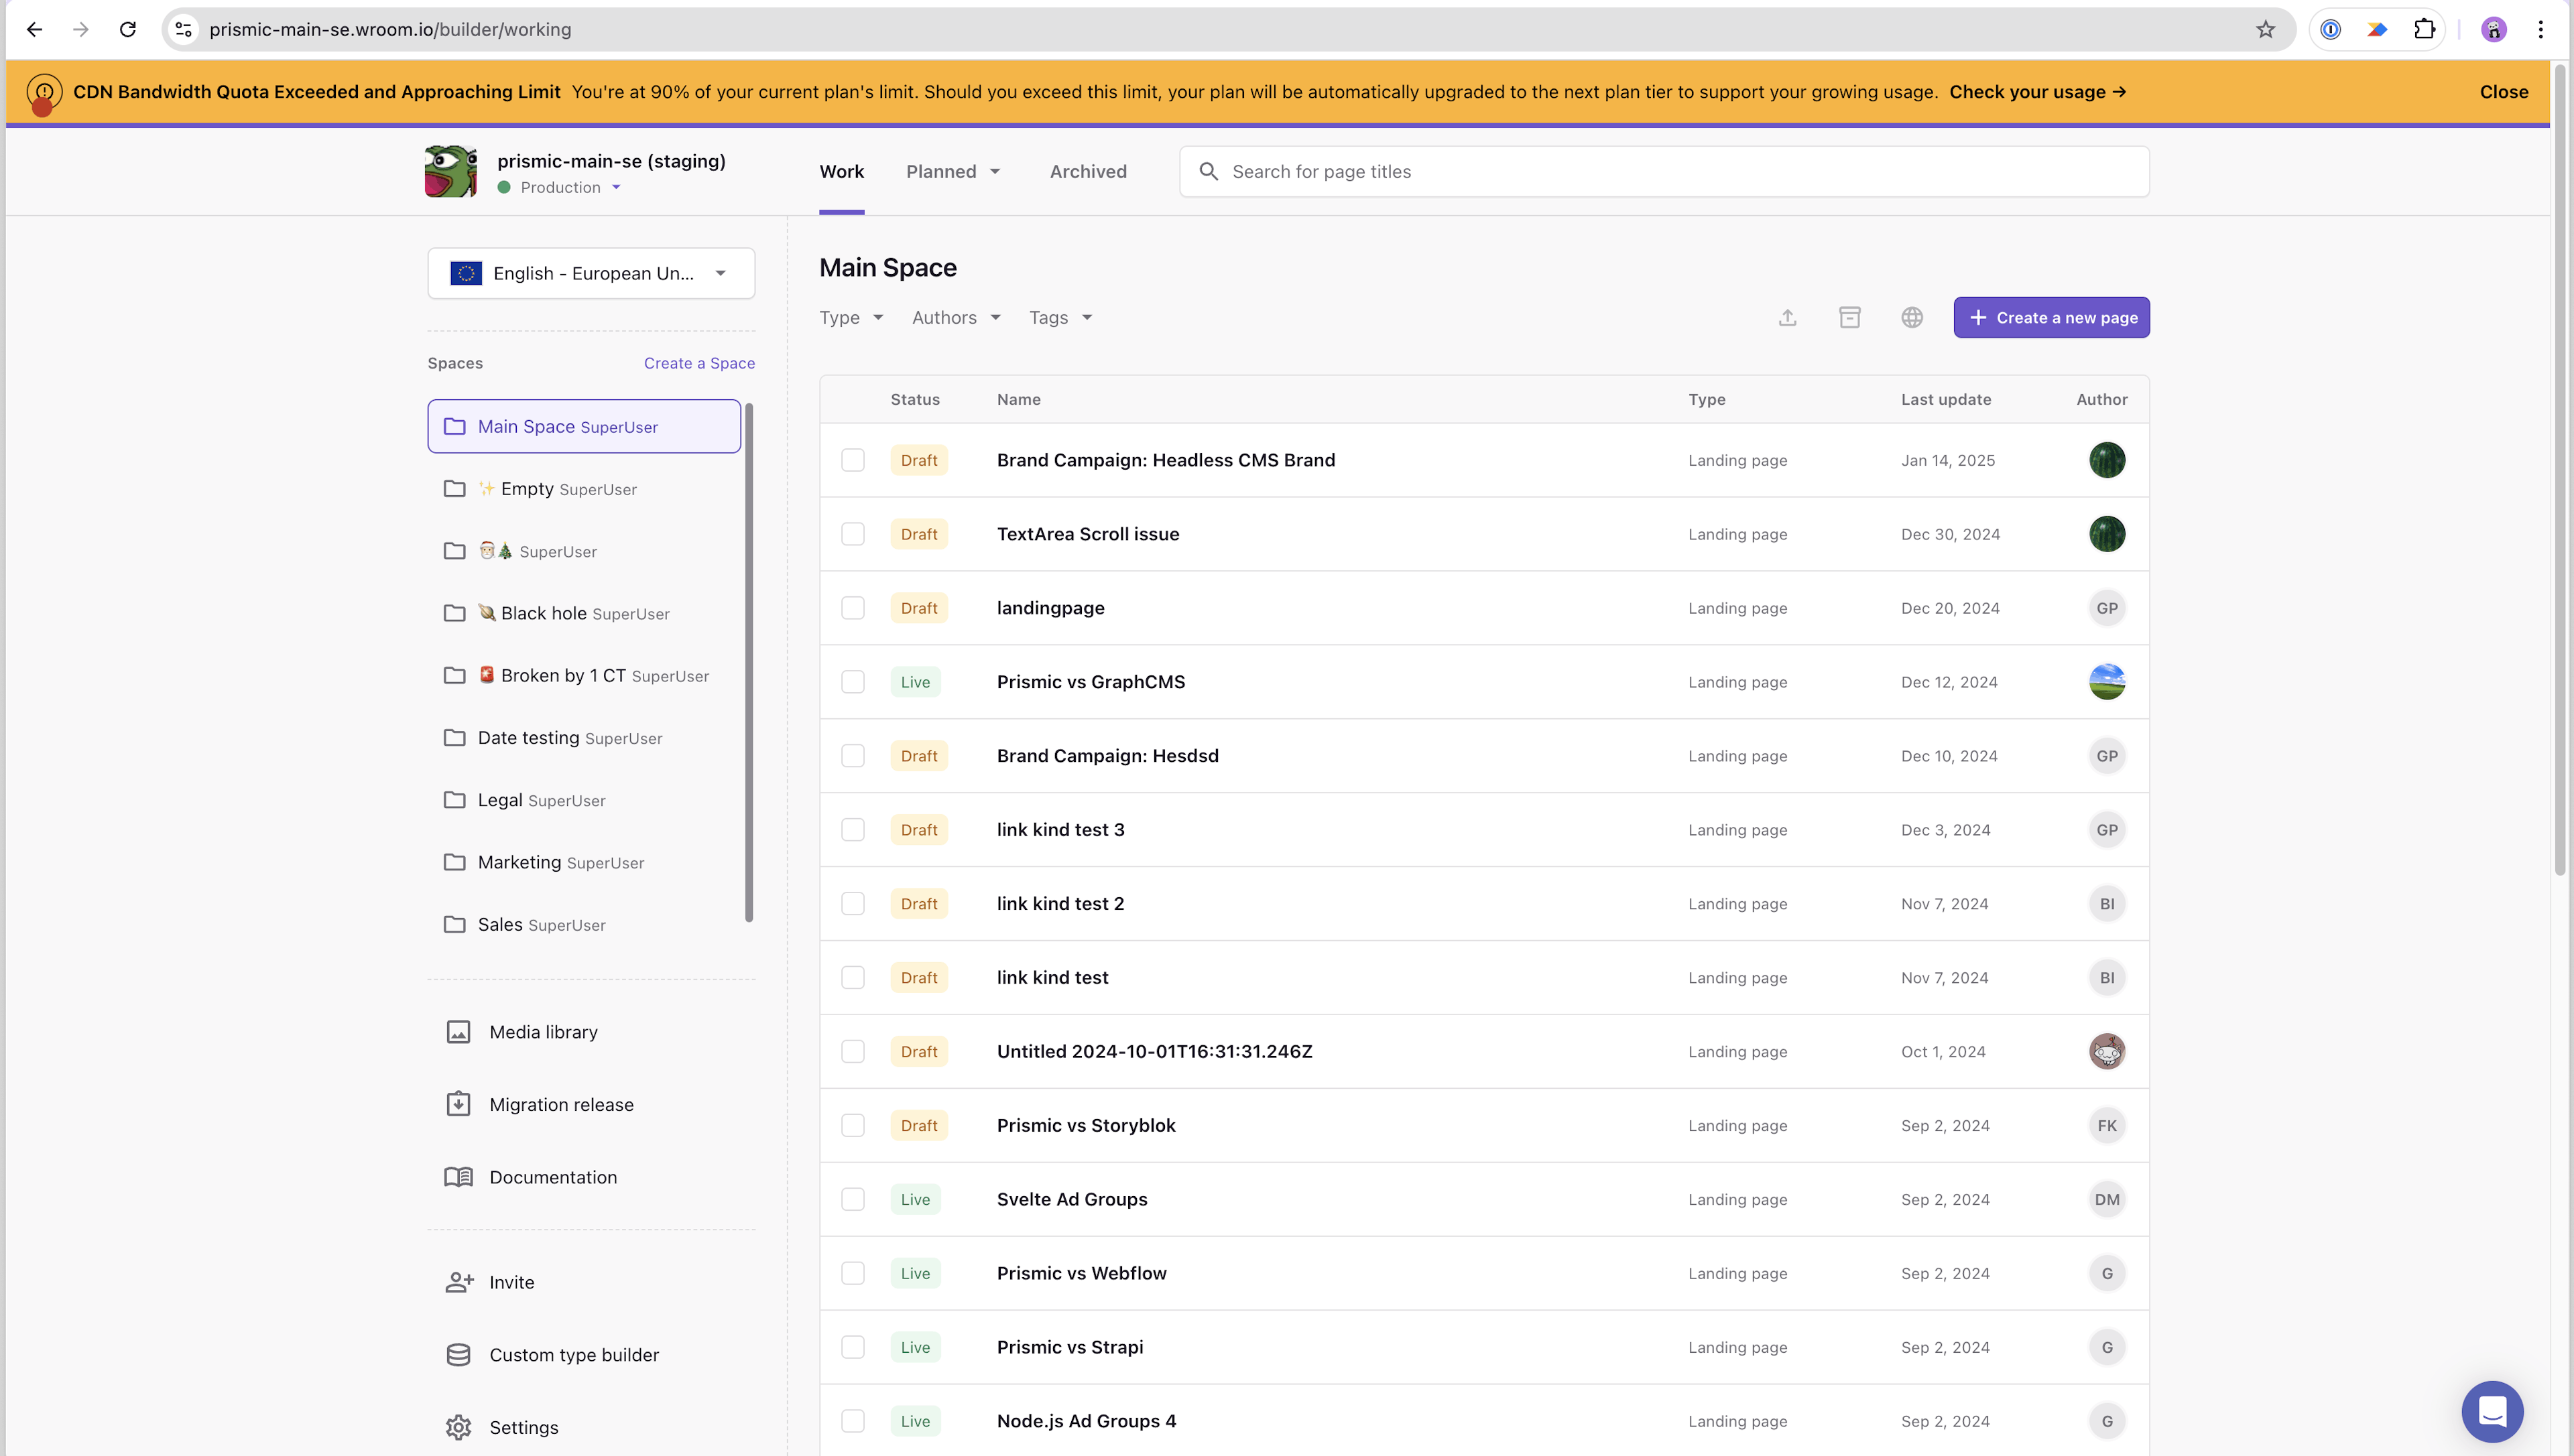Click the archive box icon

click(x=1849, y=317)
